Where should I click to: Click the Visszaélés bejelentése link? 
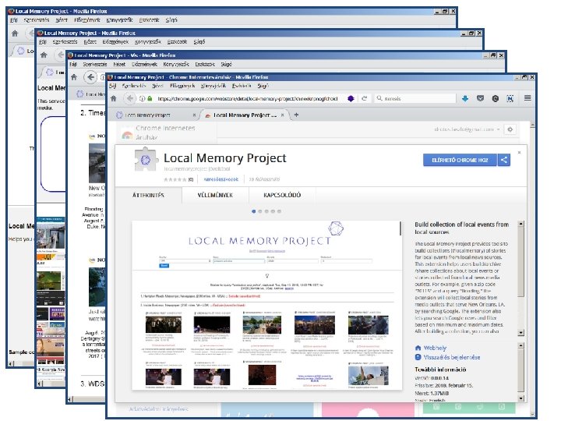pos(452,357)
